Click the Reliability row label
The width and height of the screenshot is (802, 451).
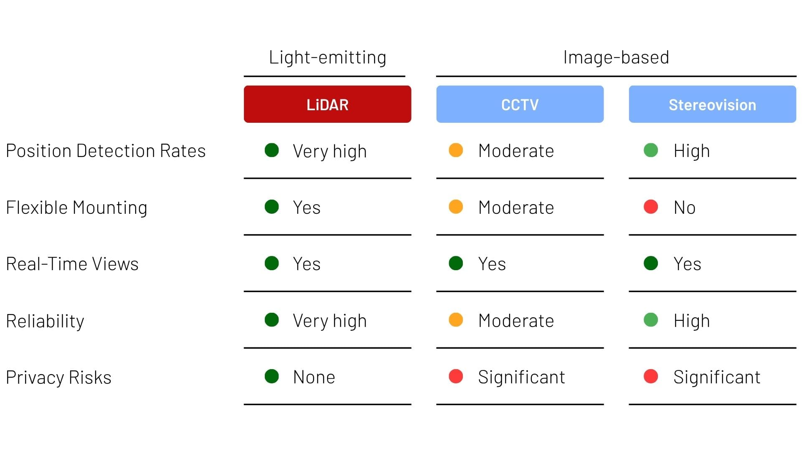(45, 321)
